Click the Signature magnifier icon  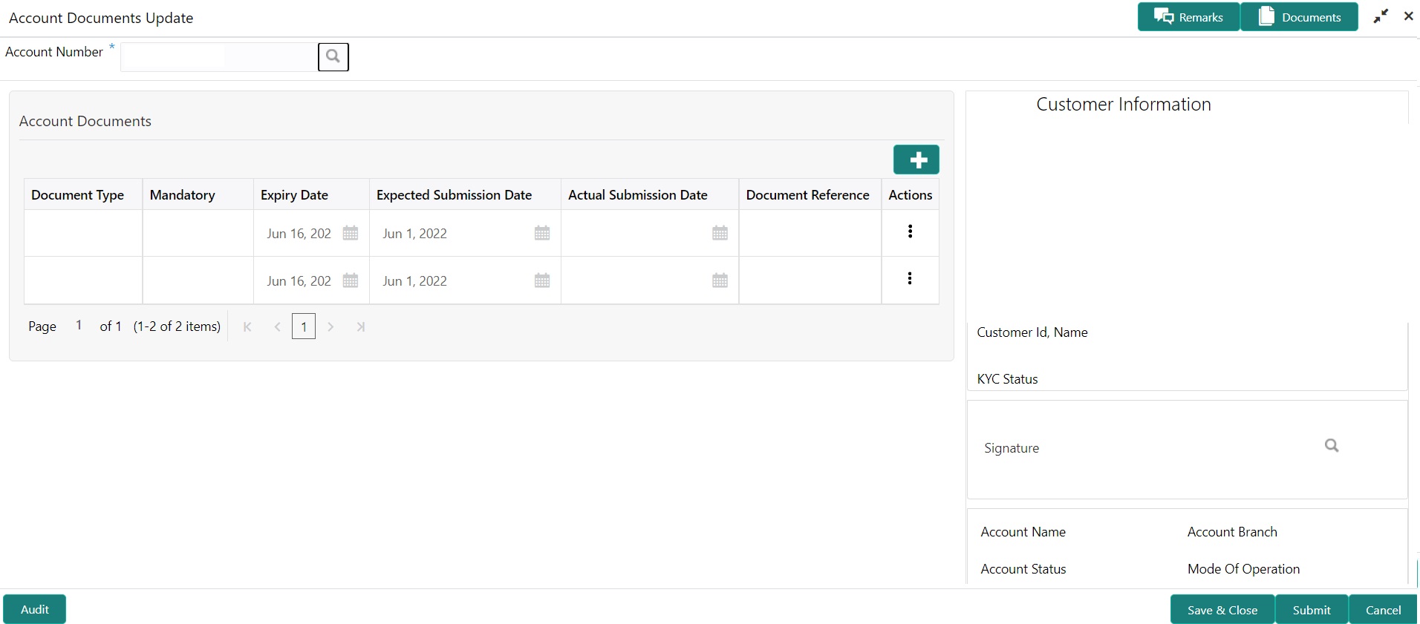click(1332, 445)
